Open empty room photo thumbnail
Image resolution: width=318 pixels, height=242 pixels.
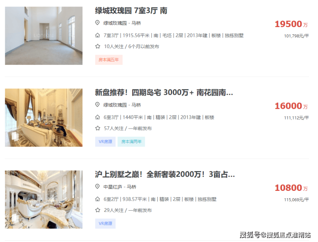coord(44,36)
